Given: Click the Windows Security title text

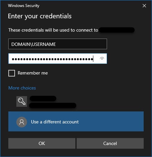Looking at the screenshot, I should point(24,6).
